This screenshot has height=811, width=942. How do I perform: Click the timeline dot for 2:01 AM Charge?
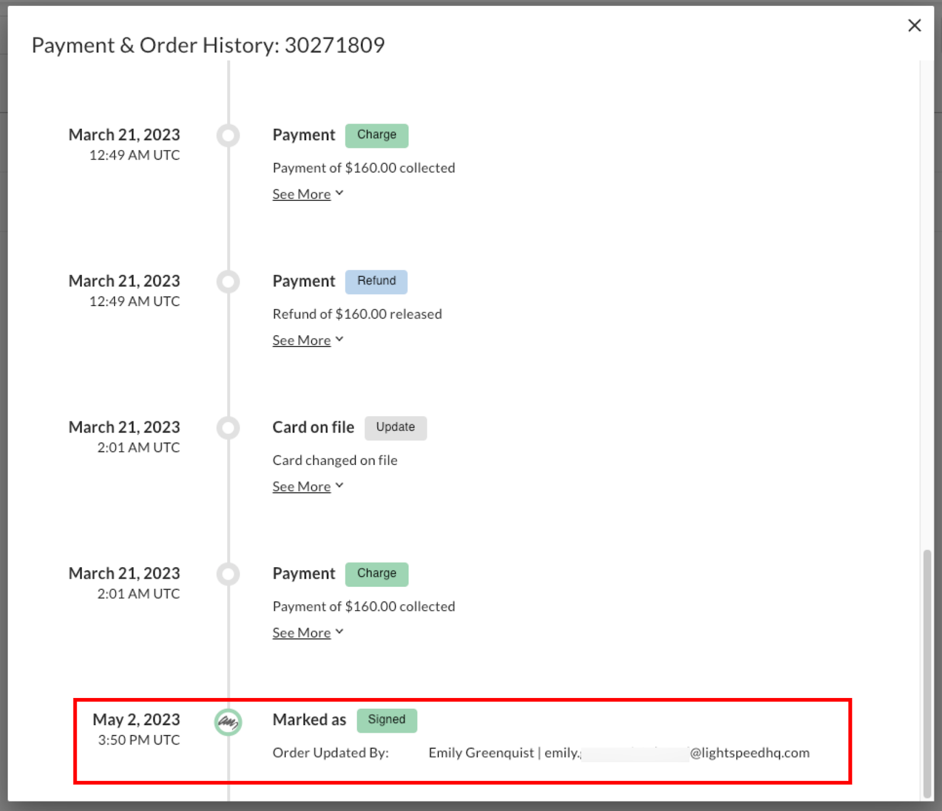coord(228,574)
